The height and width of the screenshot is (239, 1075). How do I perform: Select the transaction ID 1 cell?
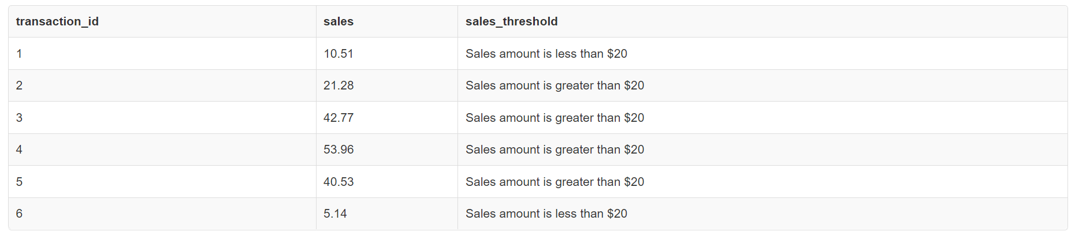click(x=19, y=54)
